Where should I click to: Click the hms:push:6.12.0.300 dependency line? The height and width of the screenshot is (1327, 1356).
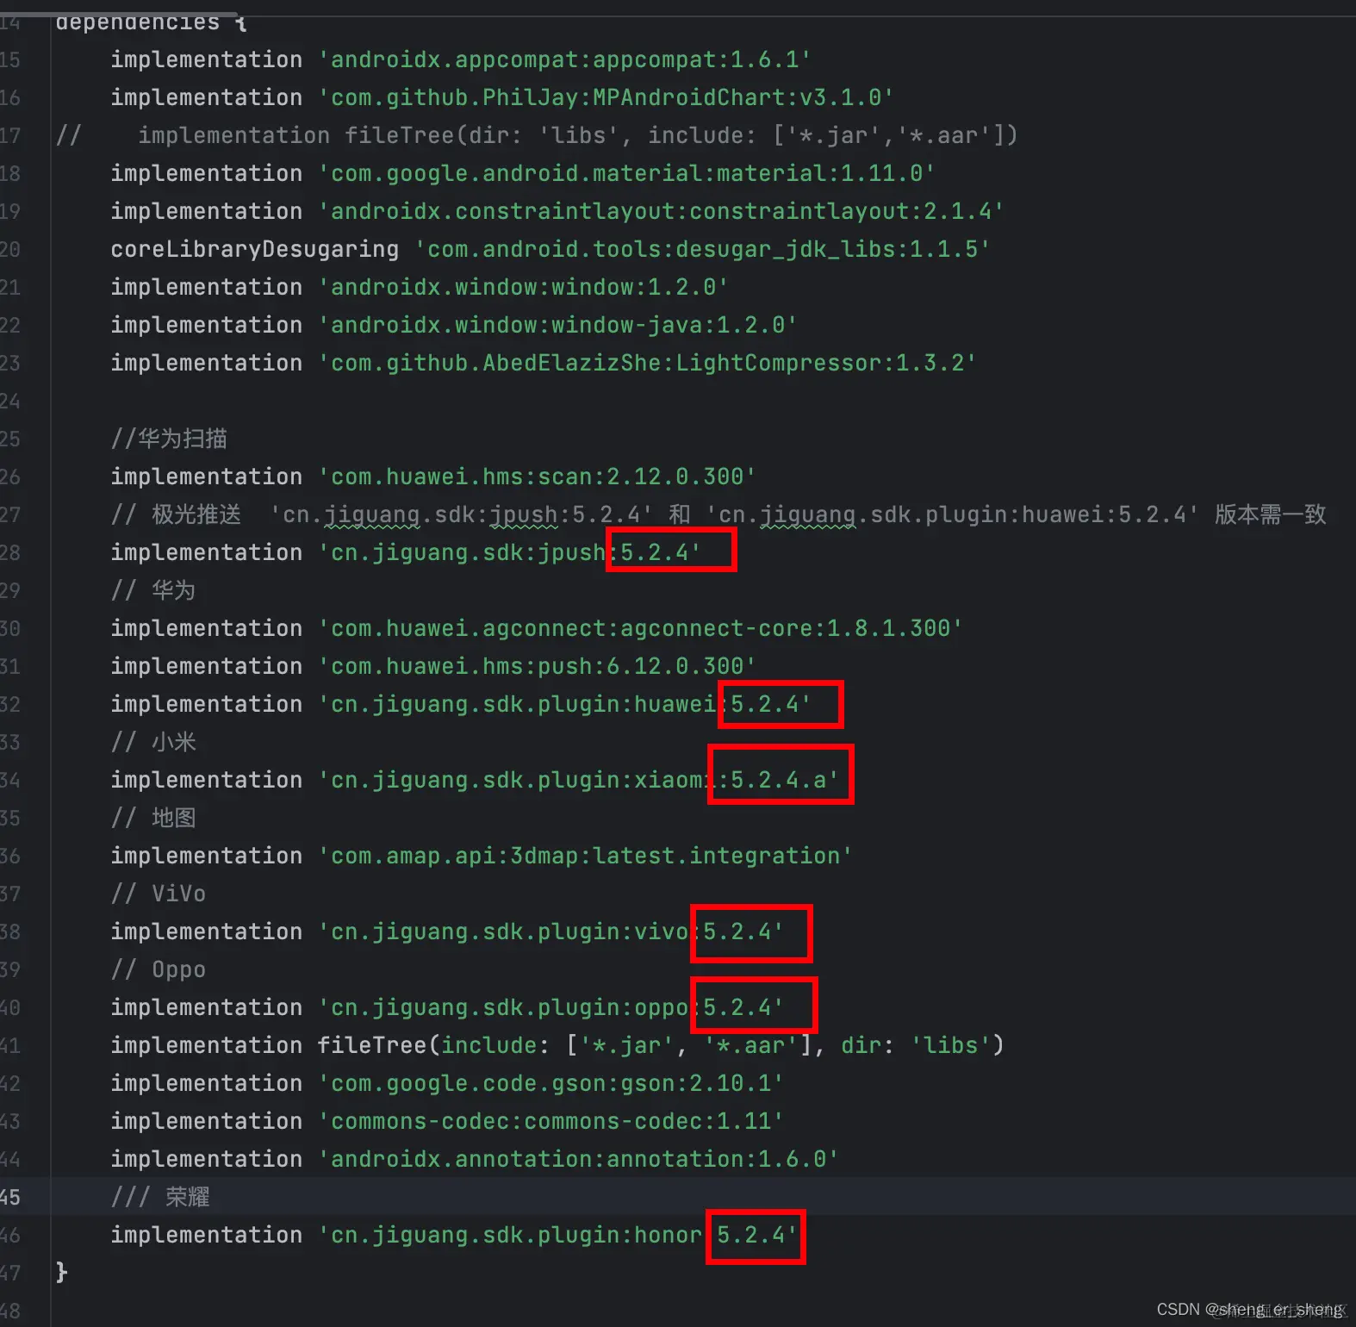433,666
